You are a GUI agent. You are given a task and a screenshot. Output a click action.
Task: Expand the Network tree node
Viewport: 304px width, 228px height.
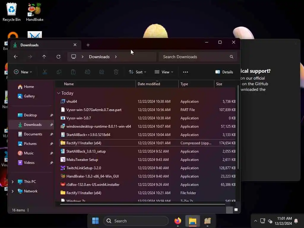(12, 191)
